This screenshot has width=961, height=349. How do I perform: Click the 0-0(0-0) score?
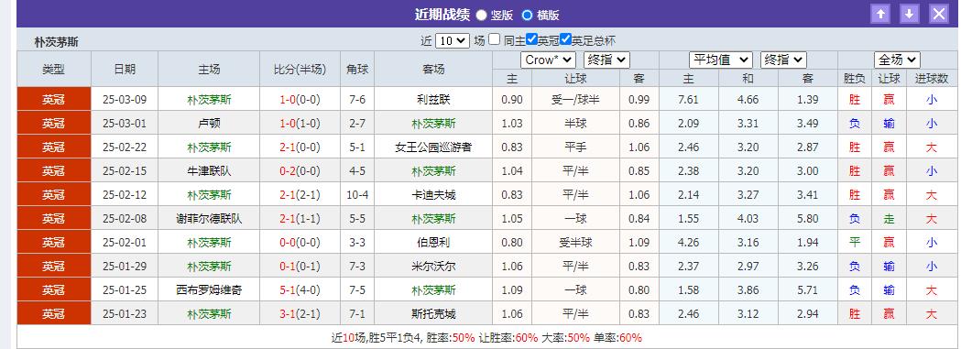300,243
